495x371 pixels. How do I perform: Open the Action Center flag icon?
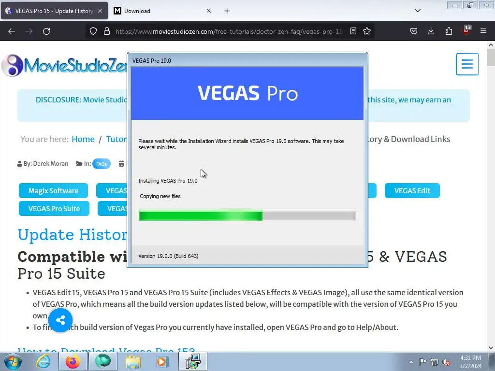point(422,362)
